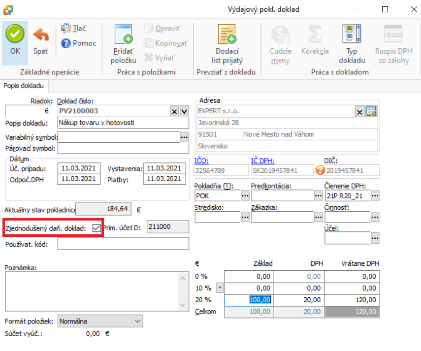Browse Pokladňa list with ellipsis button
This screenshot has width=421, height=351.
(245, 195)
